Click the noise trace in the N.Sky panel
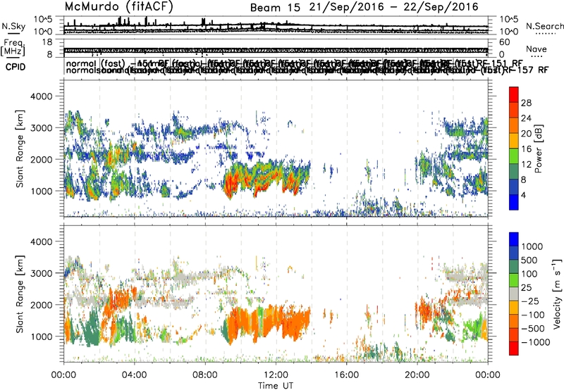564x390 pixels. (276, 26)
